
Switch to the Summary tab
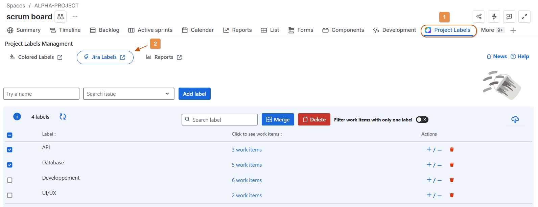pyautogui.click(x=24, y=30)
